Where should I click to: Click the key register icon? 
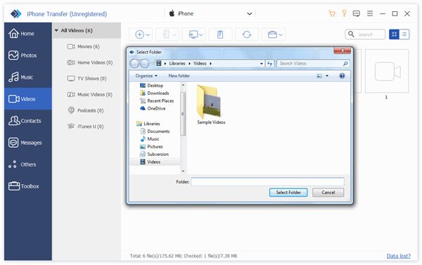coord(344,13)
